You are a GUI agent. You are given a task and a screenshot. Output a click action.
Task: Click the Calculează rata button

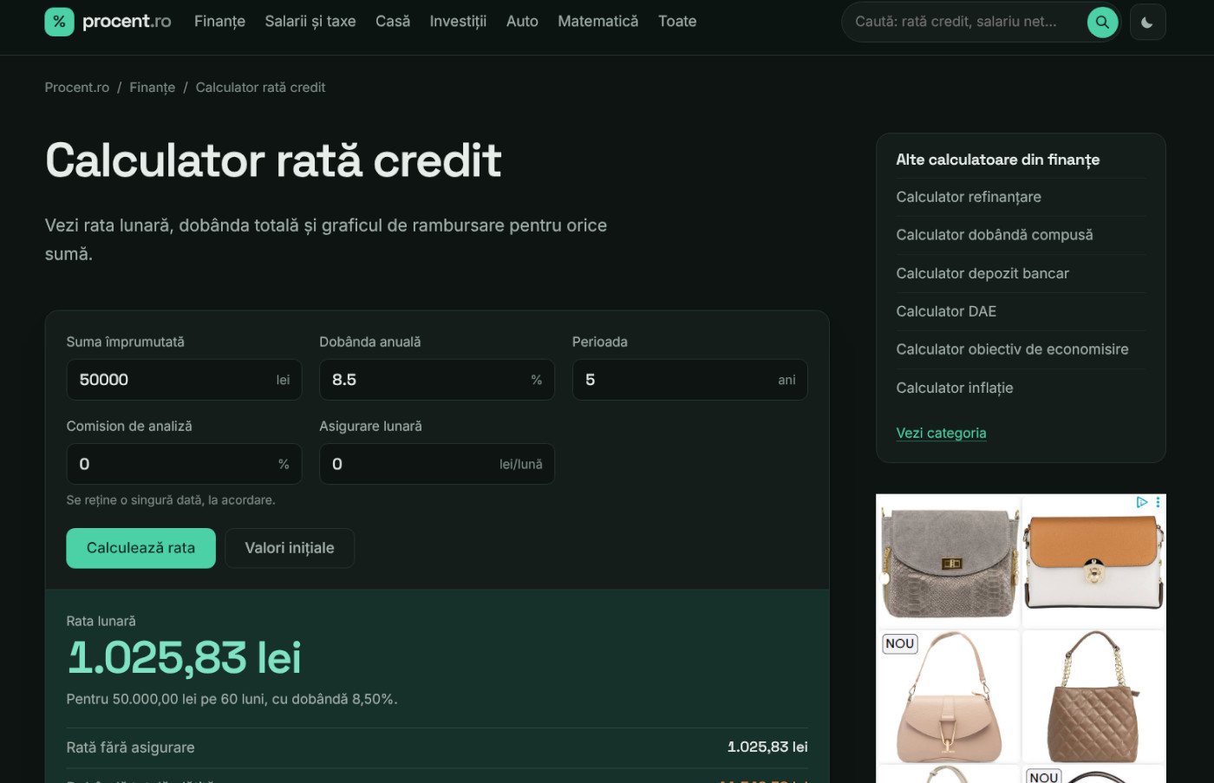tap(140, 548)
